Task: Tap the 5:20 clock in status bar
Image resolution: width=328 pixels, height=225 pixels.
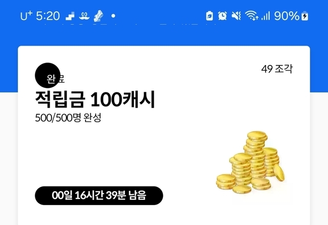Action: (x=48, y=16)
